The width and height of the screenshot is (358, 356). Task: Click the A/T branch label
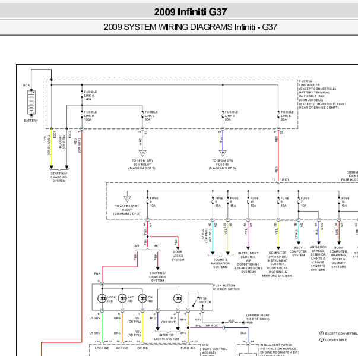point(137,246)
